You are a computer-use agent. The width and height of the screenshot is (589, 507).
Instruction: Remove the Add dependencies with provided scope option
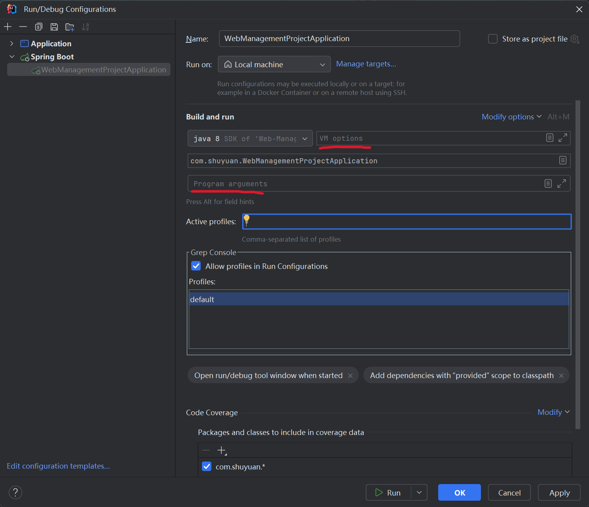(x=561, y=376)
